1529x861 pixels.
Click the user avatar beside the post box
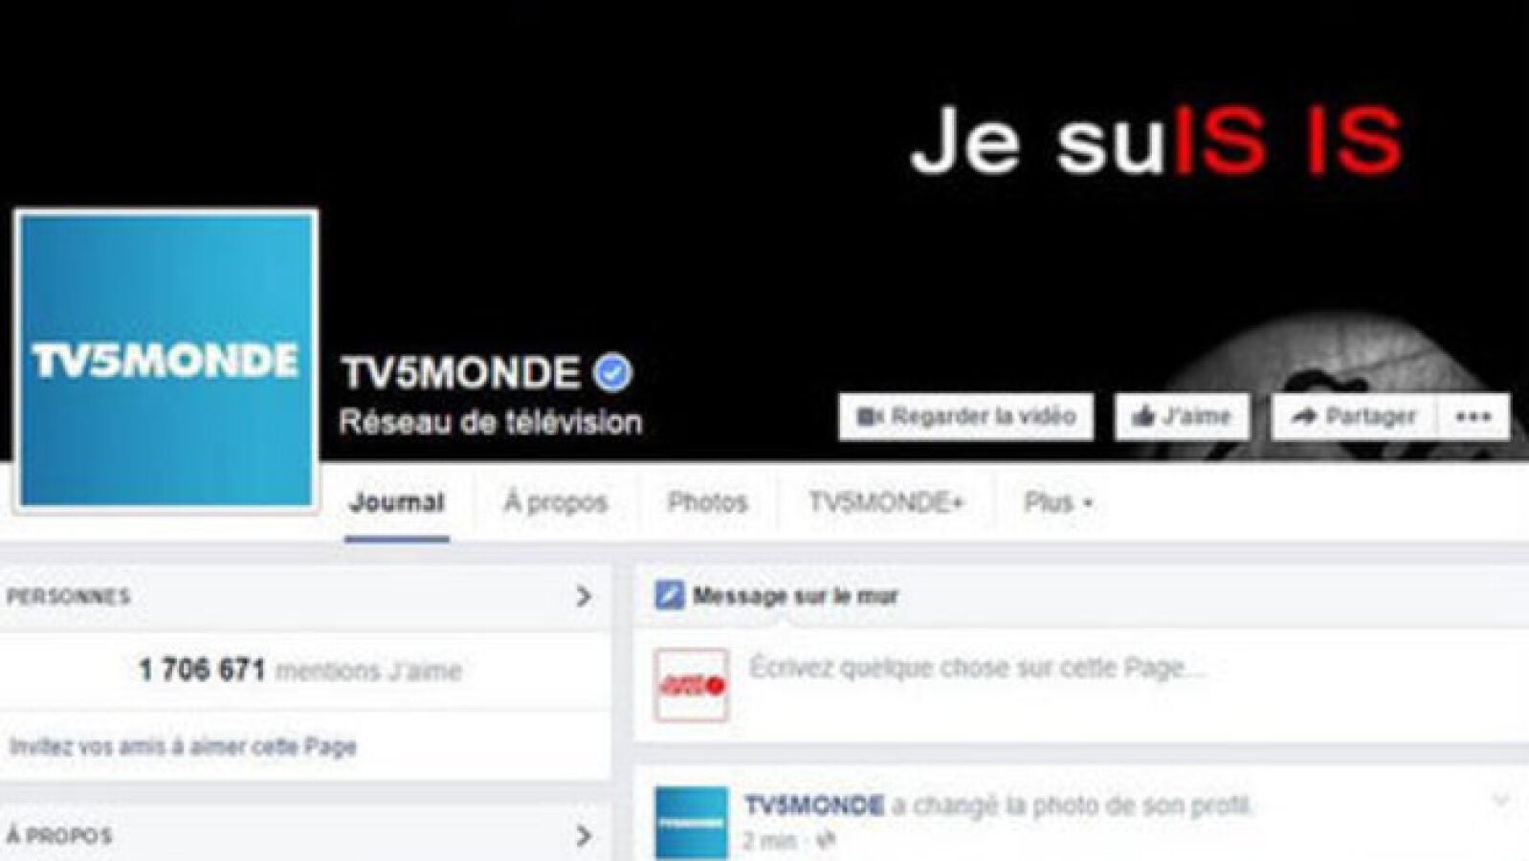coord(692,685)
